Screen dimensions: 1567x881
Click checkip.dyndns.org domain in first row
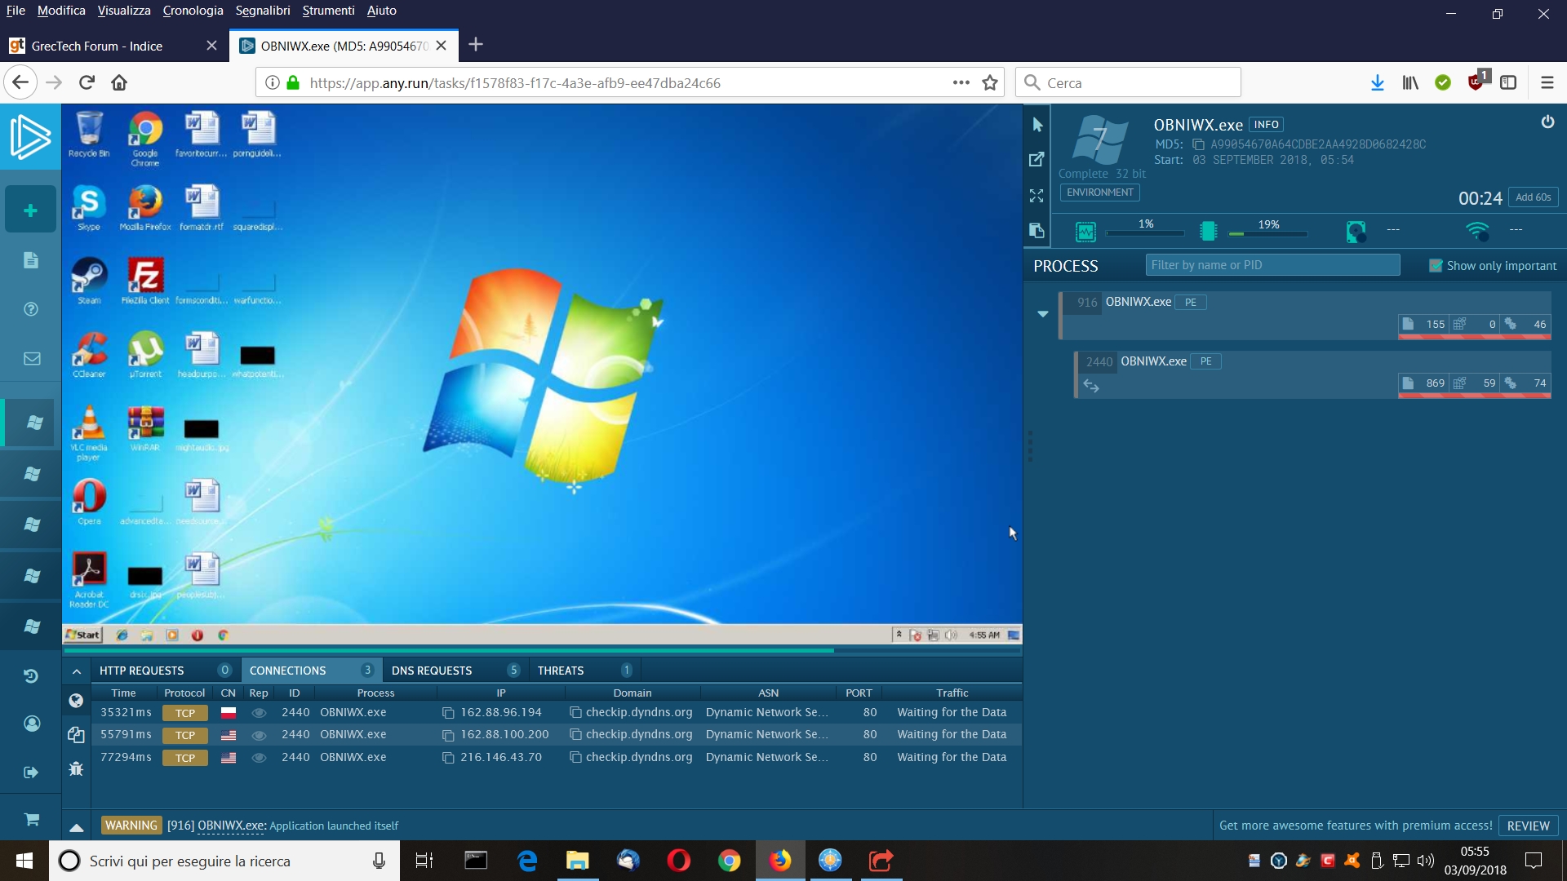coord(639,713)
